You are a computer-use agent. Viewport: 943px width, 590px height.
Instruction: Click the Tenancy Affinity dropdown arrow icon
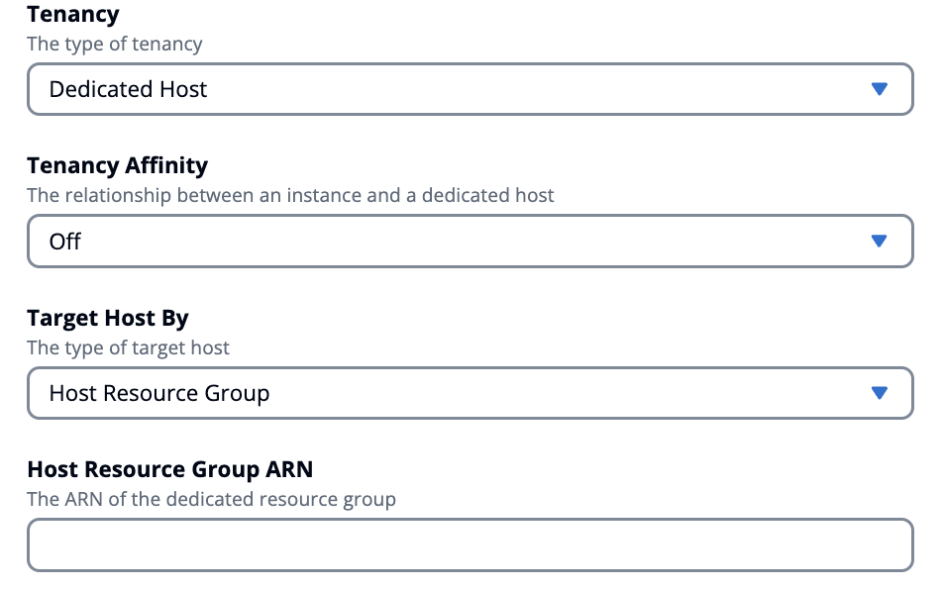(881, 241)
